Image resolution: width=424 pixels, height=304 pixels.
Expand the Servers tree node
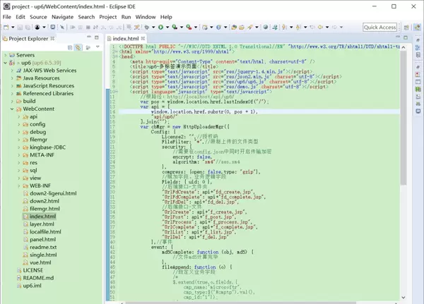pyautogui.click(x=6, y=55)
